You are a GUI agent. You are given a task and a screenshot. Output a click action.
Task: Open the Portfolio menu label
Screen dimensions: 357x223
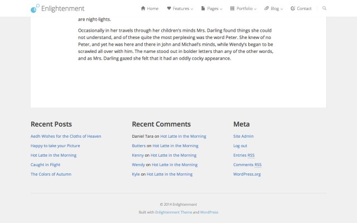tap(244, 8)
